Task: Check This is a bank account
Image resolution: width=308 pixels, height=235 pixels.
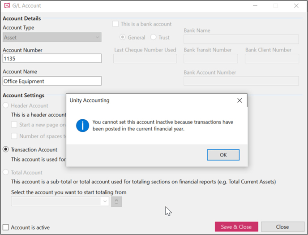Action: click(115, 24)
